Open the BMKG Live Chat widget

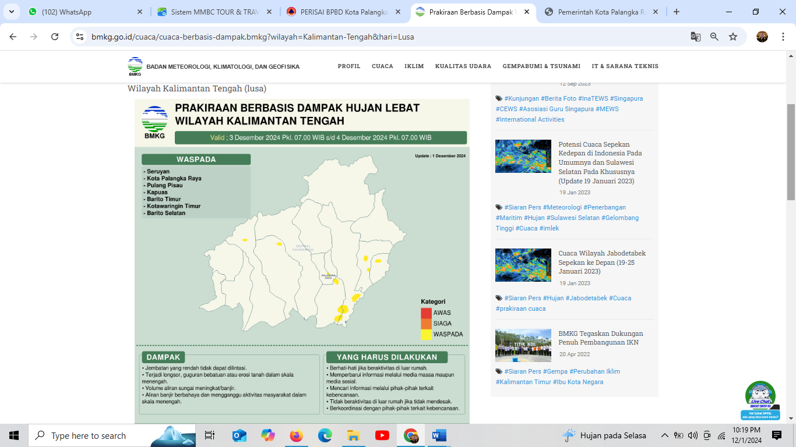coord(760,400)
